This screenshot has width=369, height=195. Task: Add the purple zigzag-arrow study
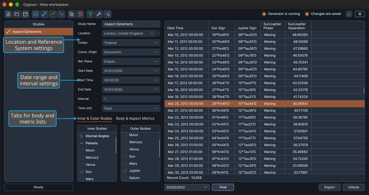pos(61,14)
